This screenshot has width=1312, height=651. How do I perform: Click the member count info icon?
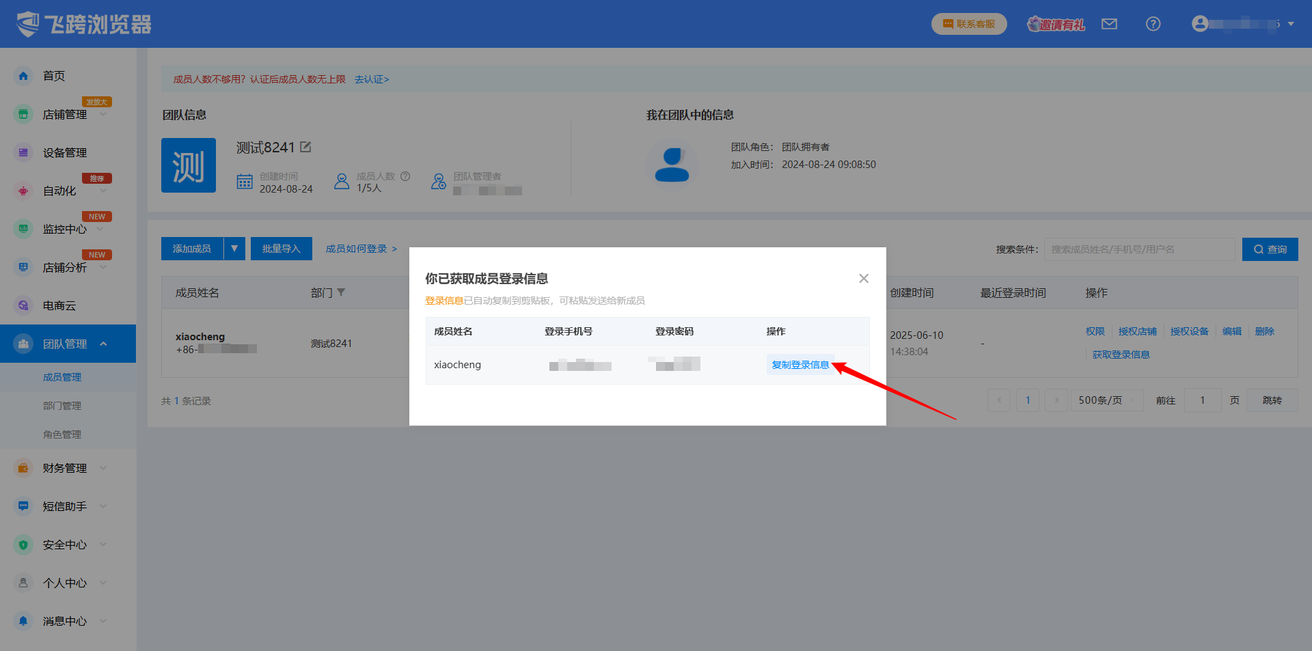(405, 176)
